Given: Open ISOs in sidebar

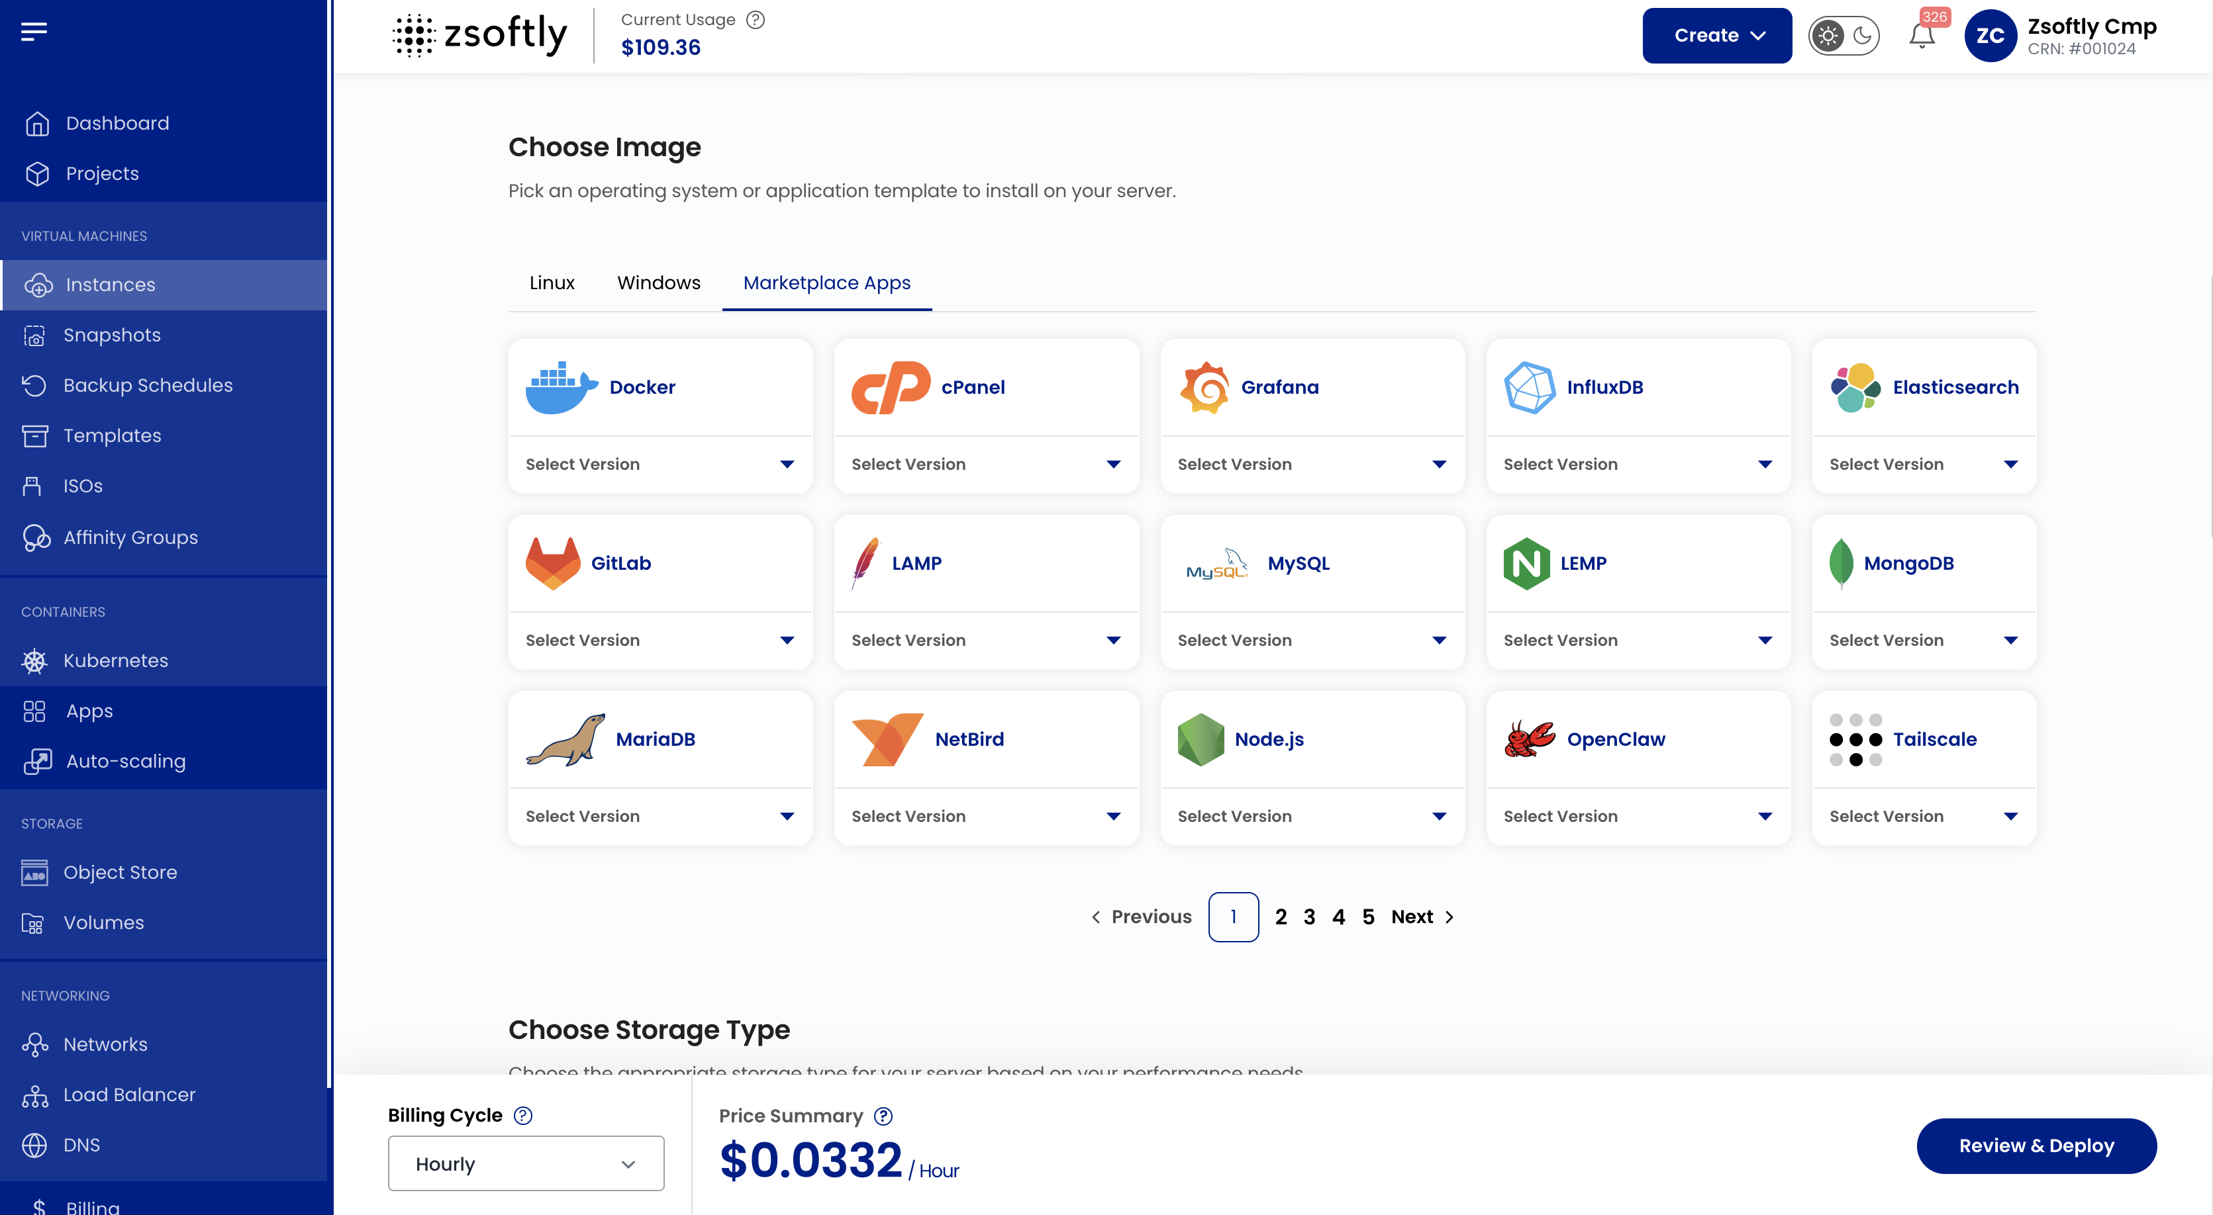Looking at the screenshot, I should tap(163, 486).
